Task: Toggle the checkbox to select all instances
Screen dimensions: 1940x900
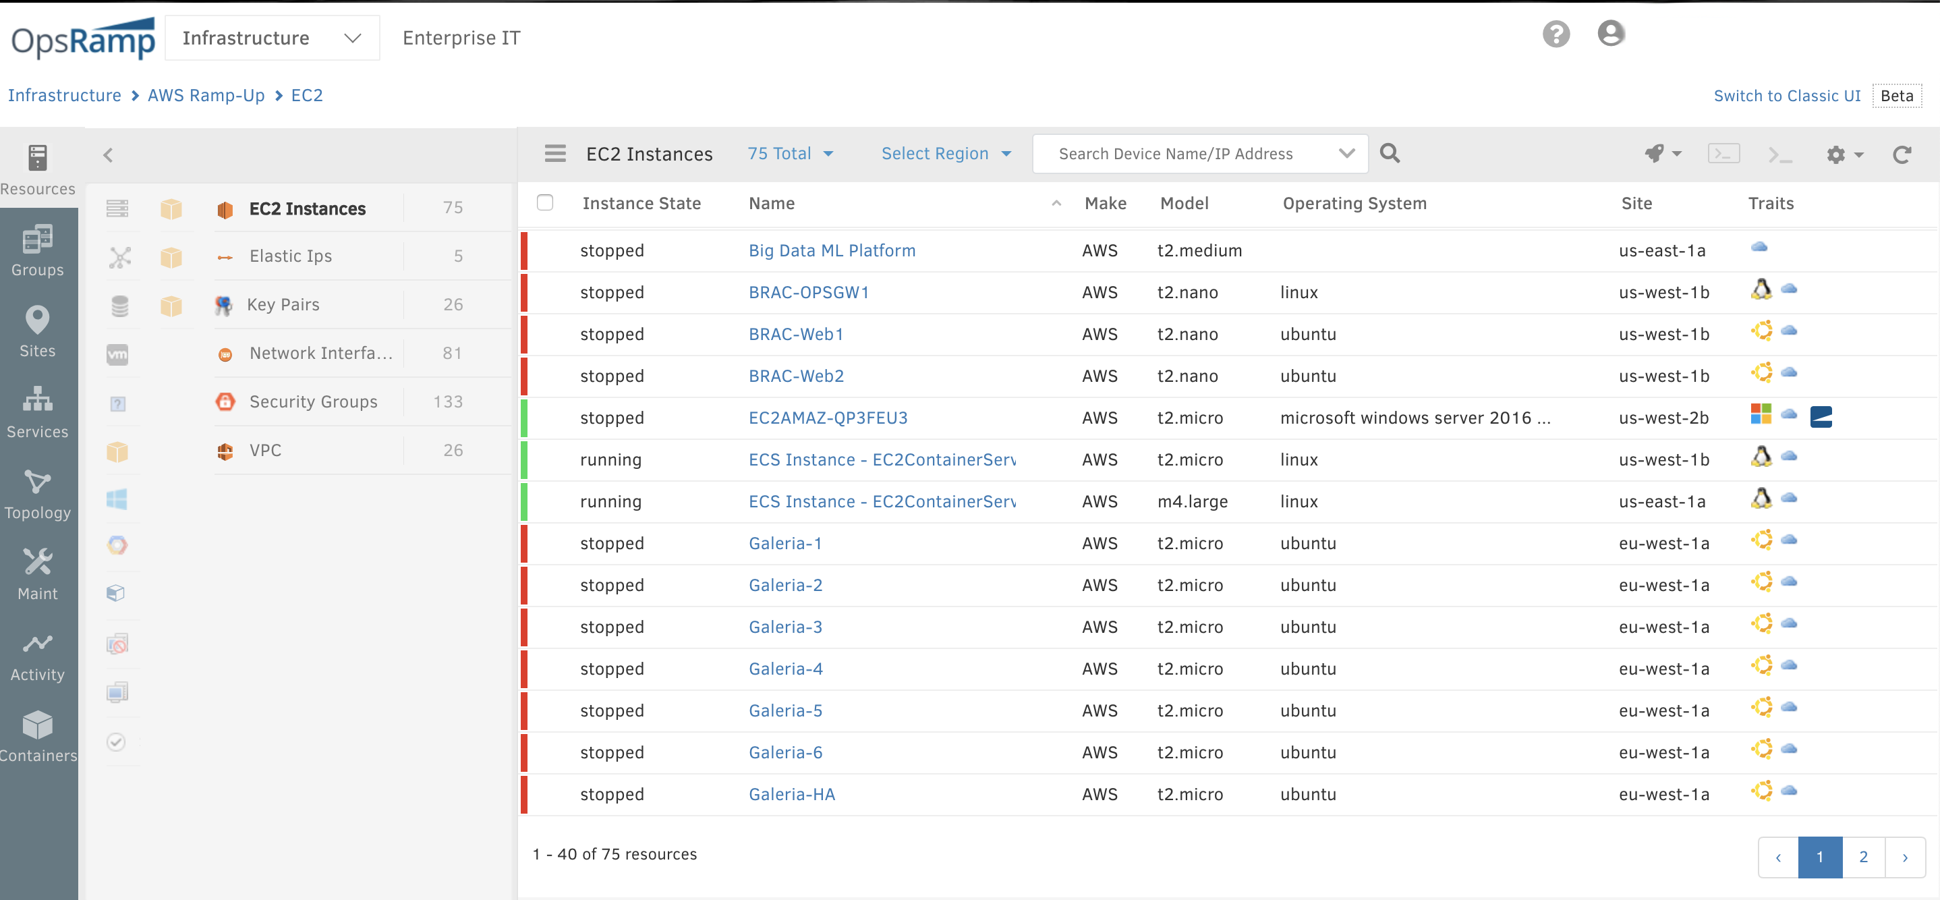Action: coord(546,202)
